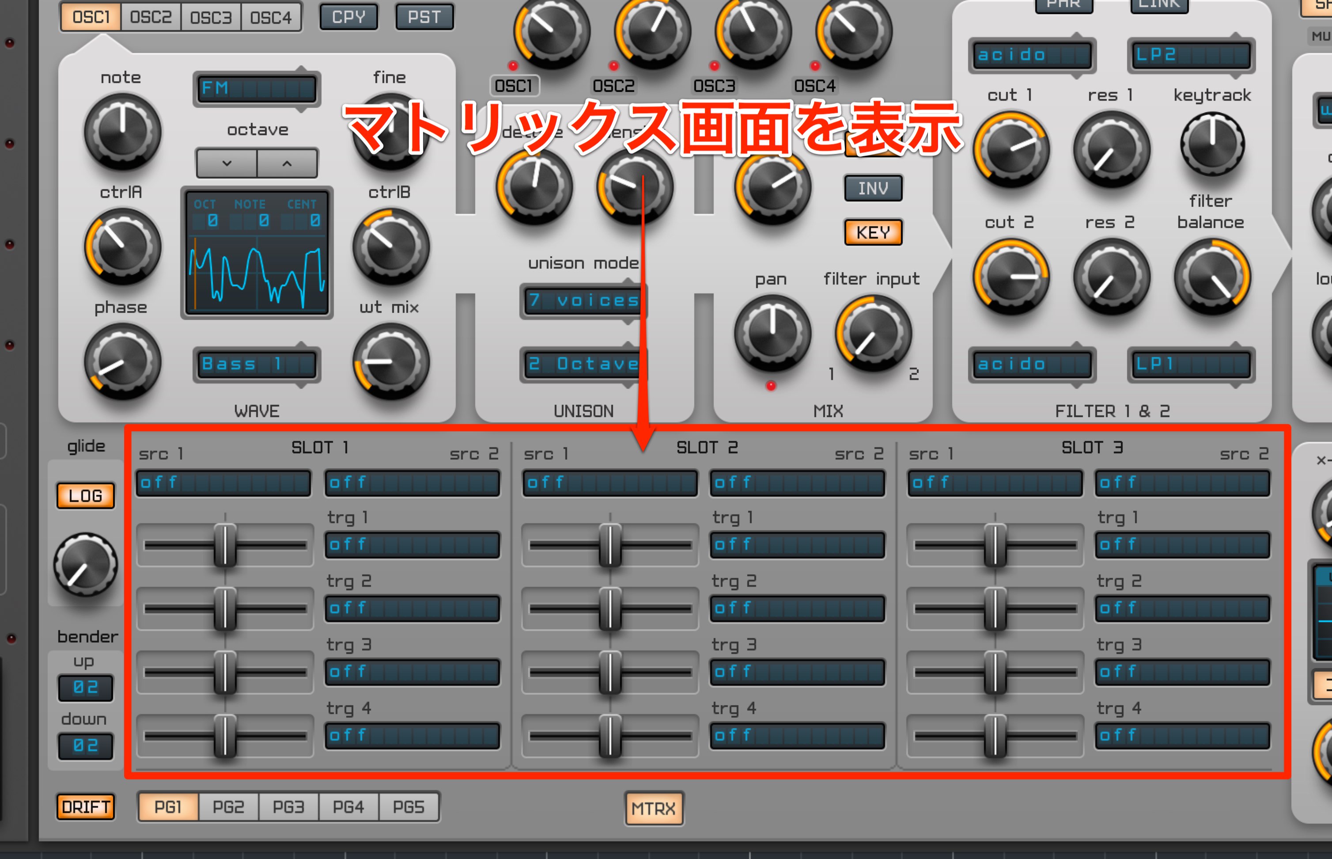Toggle the red LED above OSC2
This screenshot has height=859, width=1332.
click(x=613, y=66)
